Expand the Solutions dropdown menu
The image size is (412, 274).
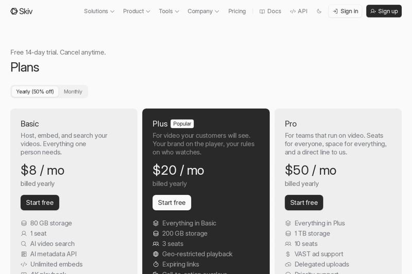(99, 11)
